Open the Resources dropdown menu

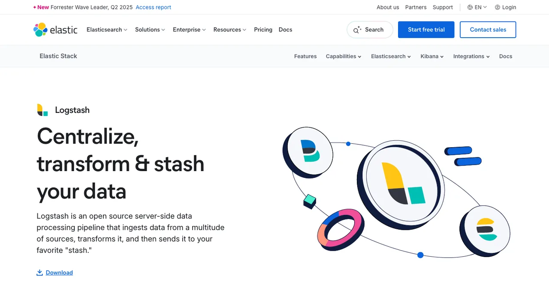pos(230,30)
